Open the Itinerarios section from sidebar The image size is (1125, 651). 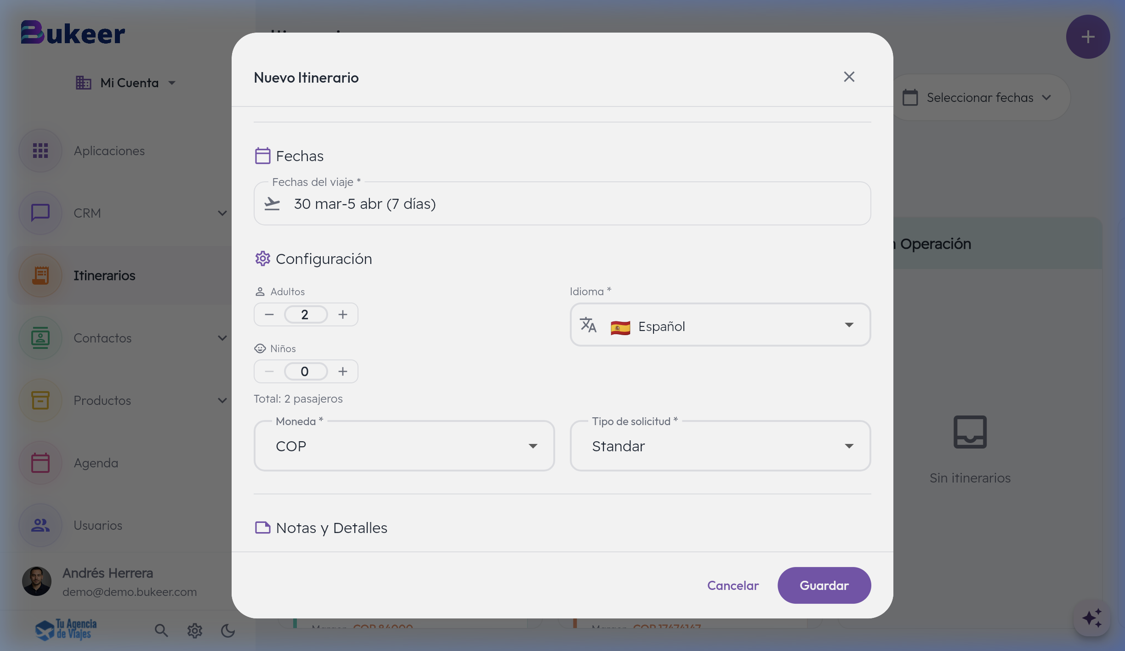tap(105, 275)
